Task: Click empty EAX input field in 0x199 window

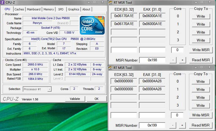Action: (152, 115)
